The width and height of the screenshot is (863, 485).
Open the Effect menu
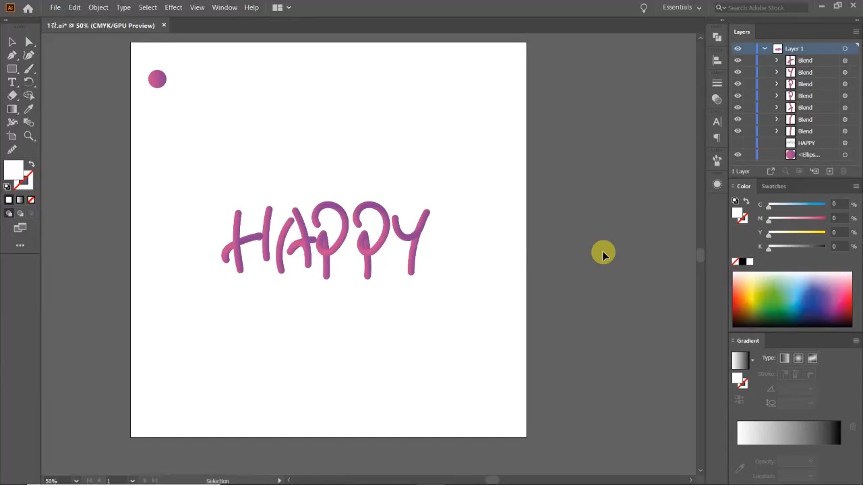173,7
